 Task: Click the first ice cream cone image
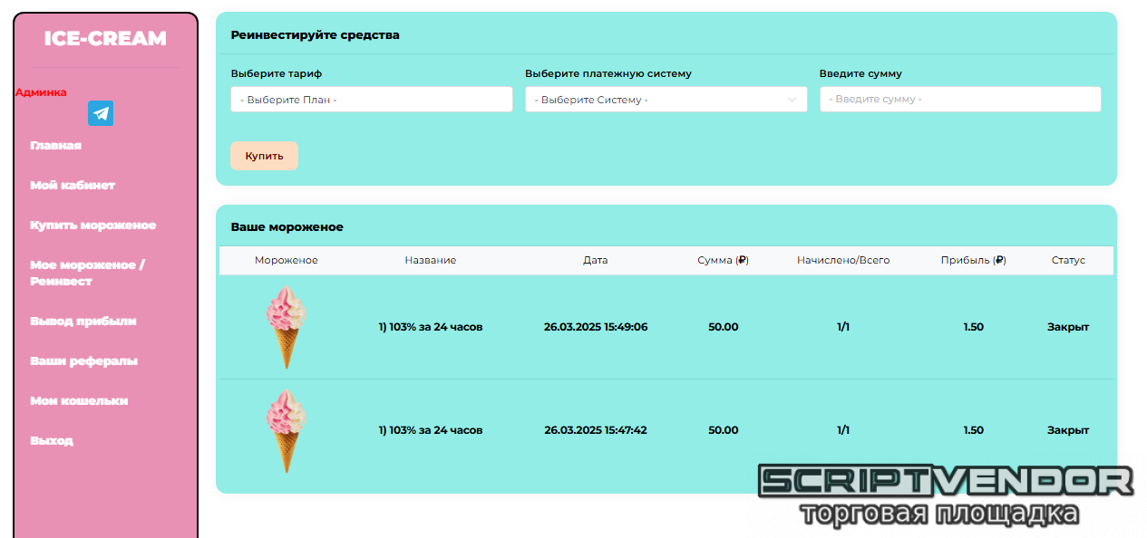pos(286,327)
